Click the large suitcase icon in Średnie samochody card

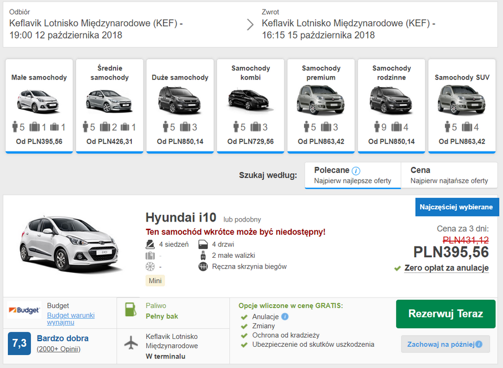tap(105, 127)
